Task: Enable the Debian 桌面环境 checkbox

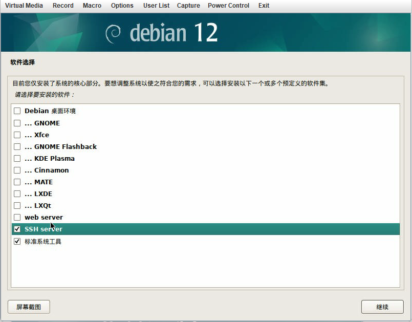Action: [x=17, y=111]
